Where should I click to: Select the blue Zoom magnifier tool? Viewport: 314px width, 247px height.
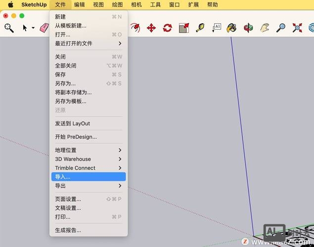(281, 28)
